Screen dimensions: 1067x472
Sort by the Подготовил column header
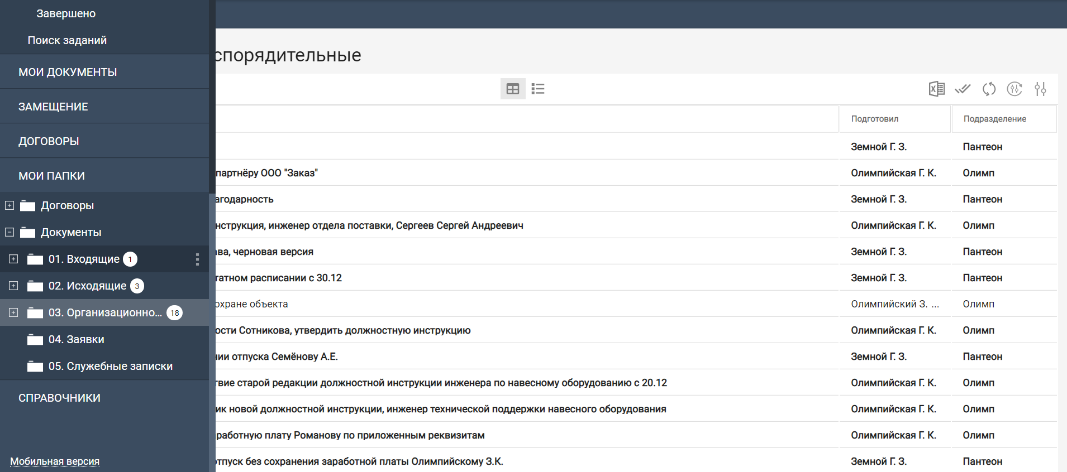tap(874, 119)
